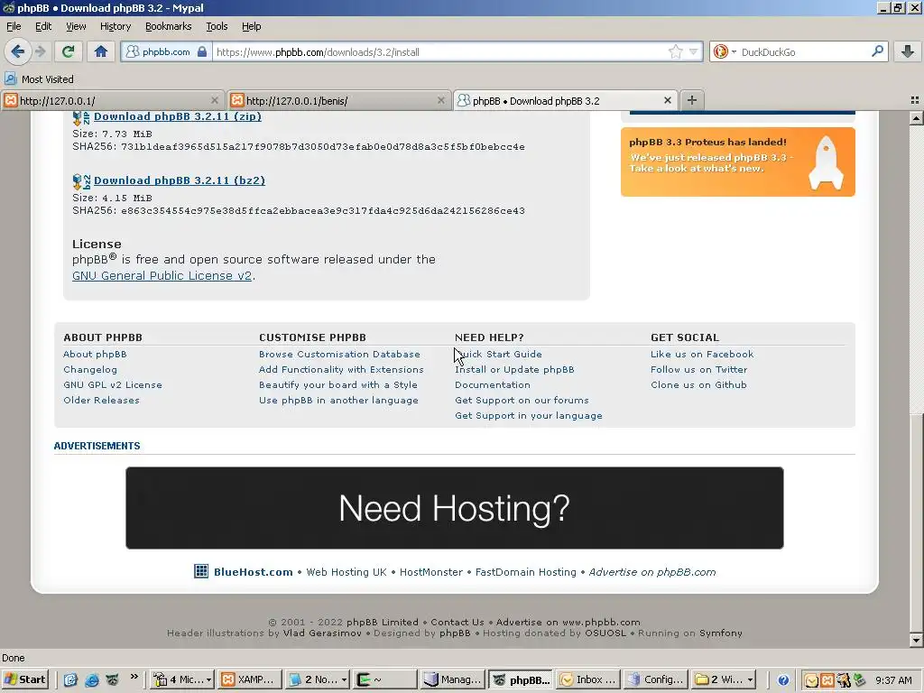Open the Bookmarks menu
This screenshot has width=924, height=693.
click(x=169, y=26)
